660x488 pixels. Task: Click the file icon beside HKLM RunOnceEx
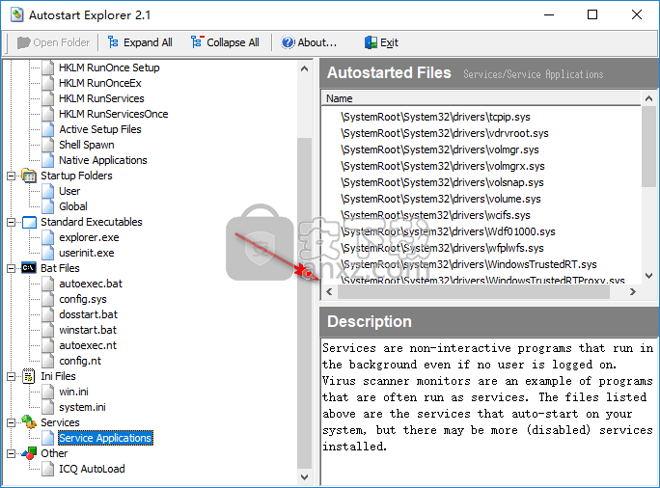[48, 83]
